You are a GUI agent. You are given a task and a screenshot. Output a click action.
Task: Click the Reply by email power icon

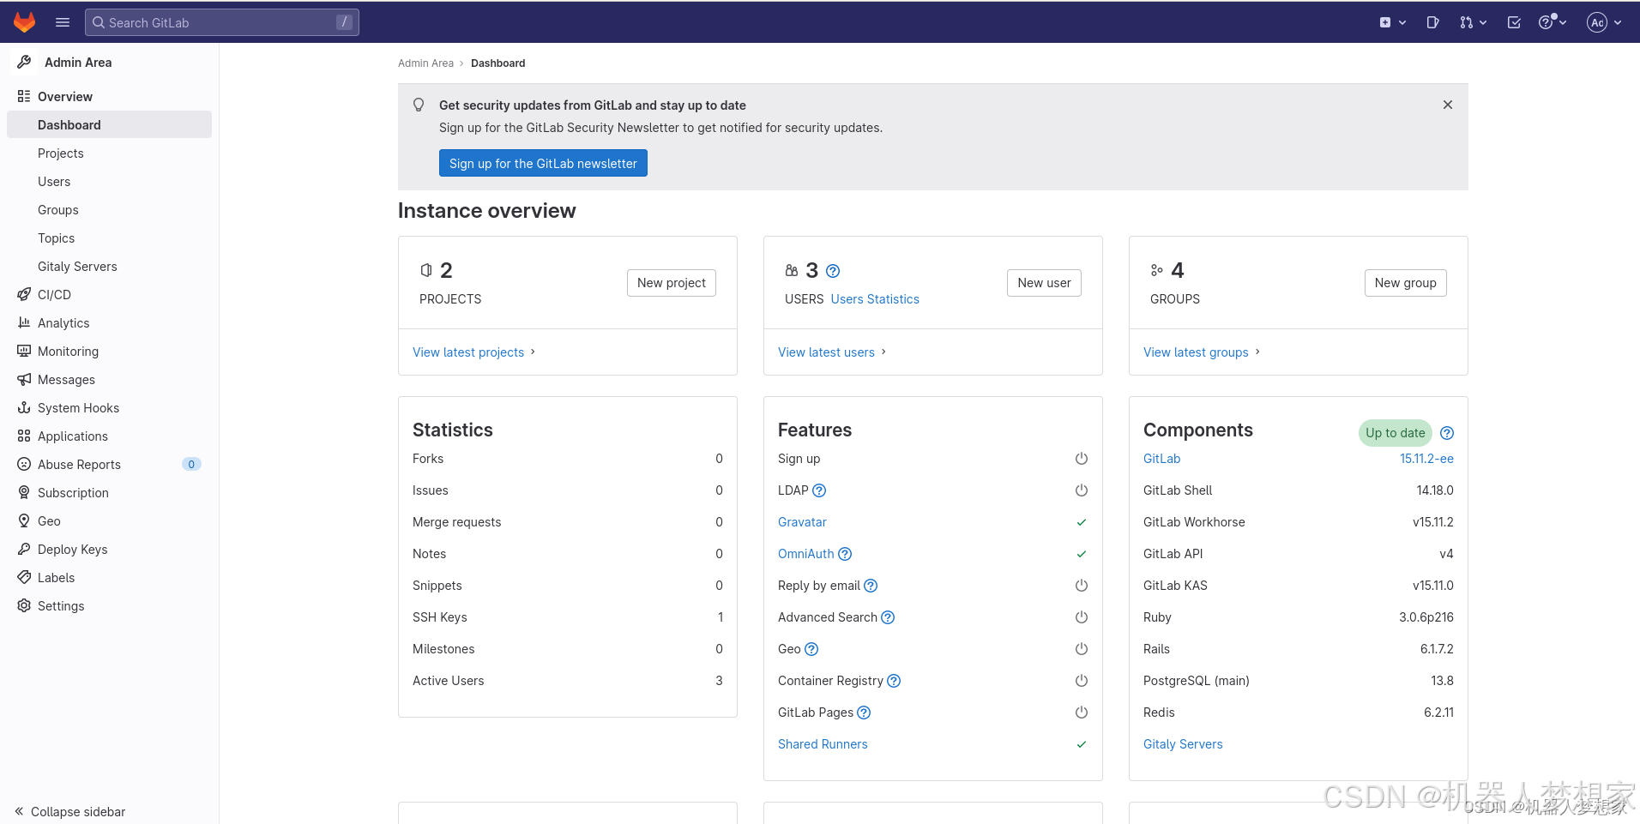[1082, 586]
